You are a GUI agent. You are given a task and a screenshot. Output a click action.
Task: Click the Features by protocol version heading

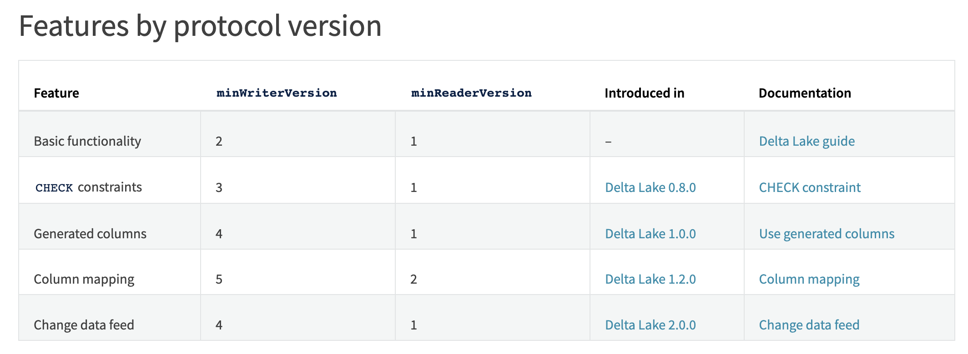pyautogui.click(x=200, y=26)
